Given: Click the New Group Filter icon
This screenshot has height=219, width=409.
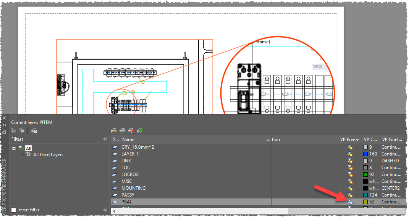Looking at the screenshot, I should (x=22, y=131).
